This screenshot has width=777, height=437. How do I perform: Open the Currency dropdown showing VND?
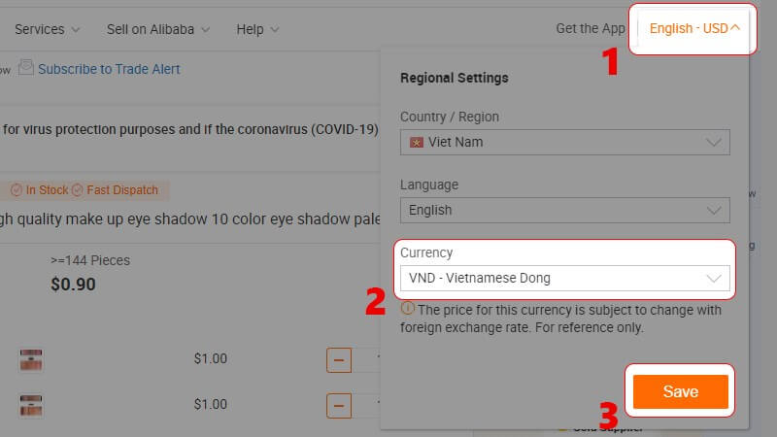tap(565, 278)
